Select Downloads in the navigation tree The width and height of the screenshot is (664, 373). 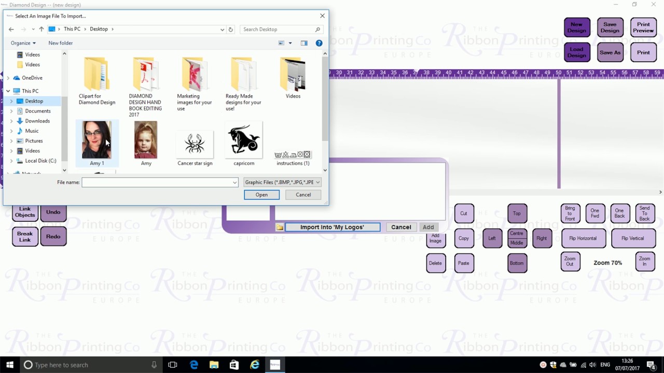pos(37,121)
